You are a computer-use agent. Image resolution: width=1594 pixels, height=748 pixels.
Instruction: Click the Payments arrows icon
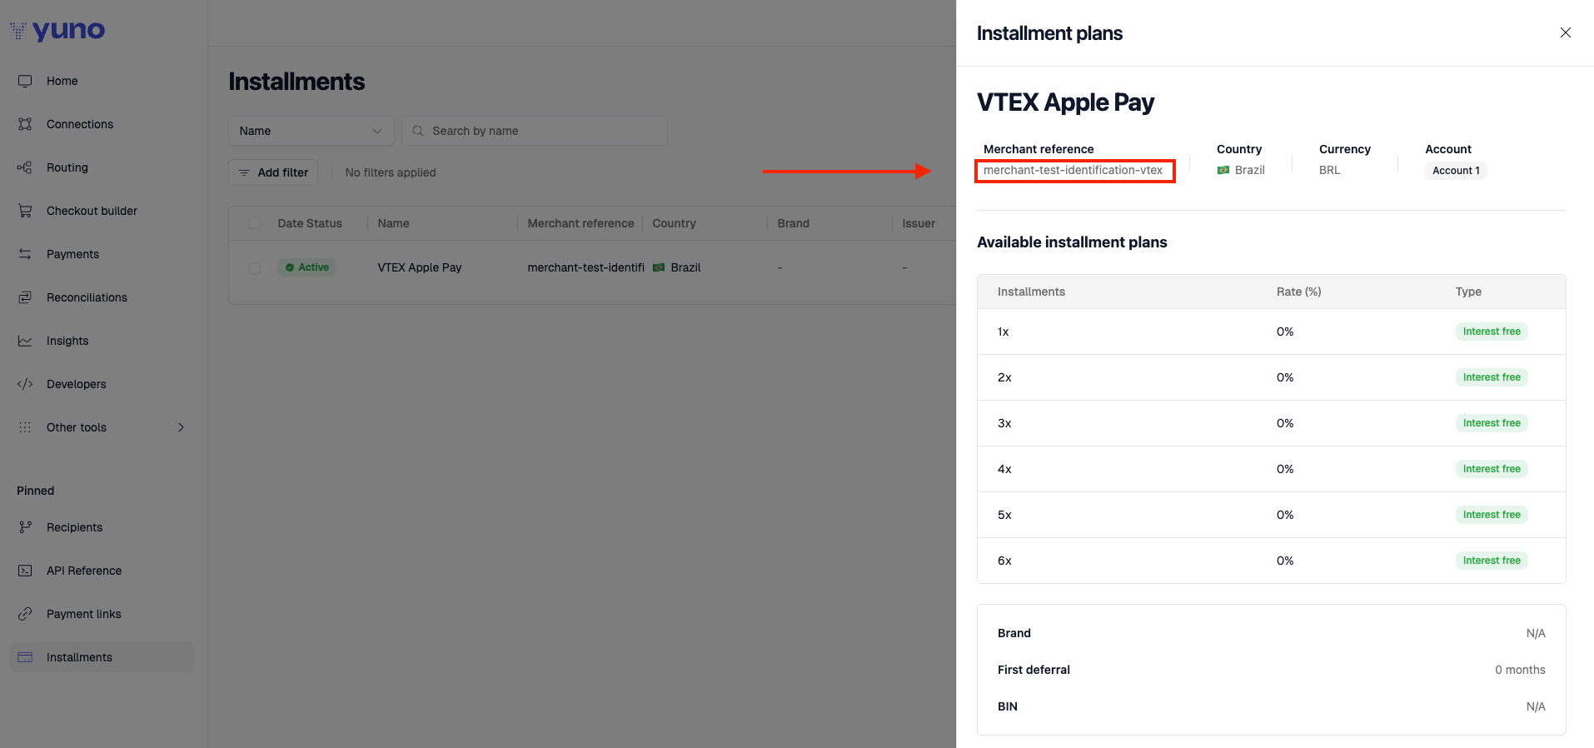coord(25,254)
